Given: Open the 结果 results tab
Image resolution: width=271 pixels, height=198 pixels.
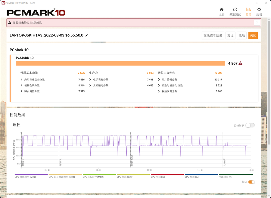Looking at the screenshot, I should pyautogui.click(x=248, y=12).
